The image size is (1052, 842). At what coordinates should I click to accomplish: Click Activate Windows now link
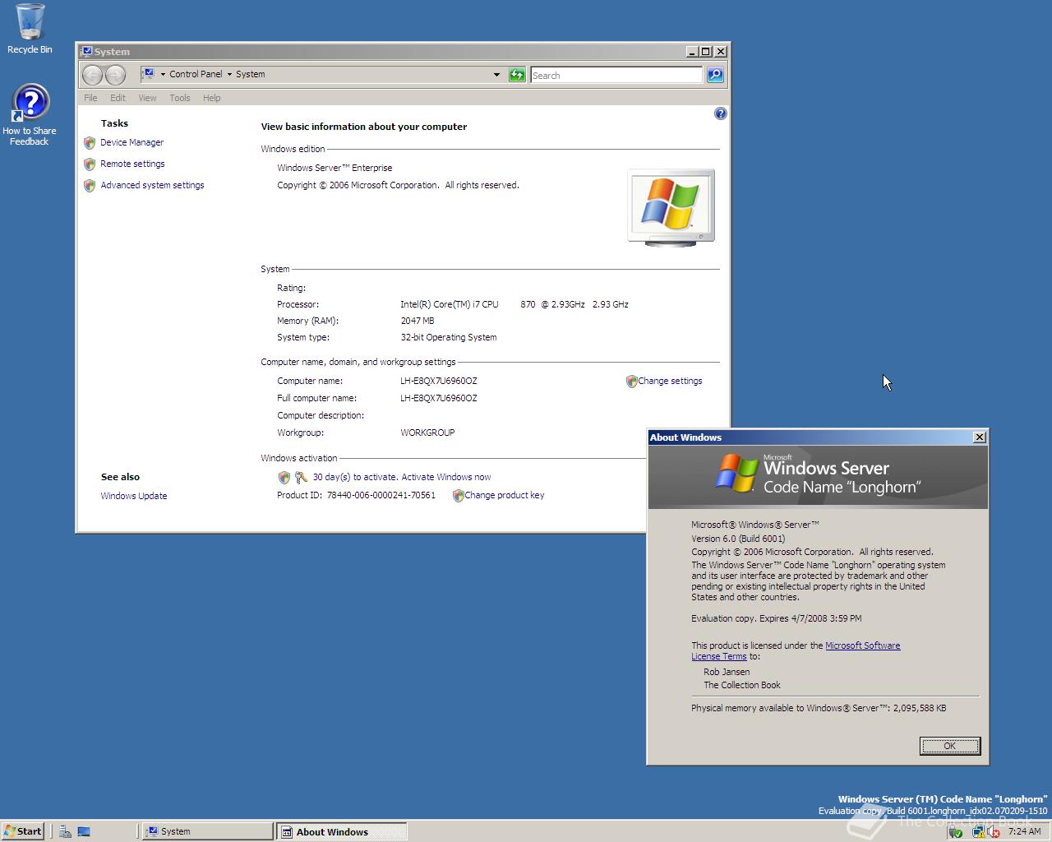point(446,477)
